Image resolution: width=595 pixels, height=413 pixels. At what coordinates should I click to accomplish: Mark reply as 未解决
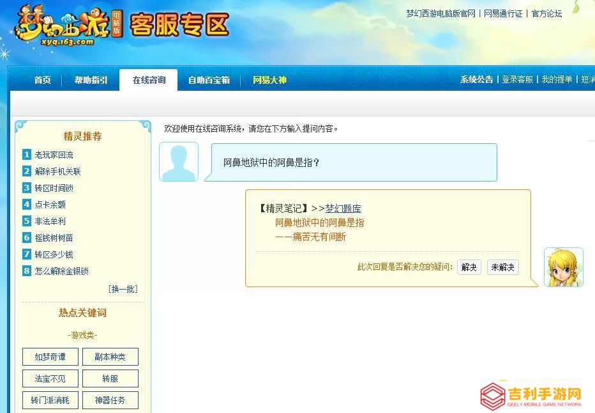coord(503,267)
